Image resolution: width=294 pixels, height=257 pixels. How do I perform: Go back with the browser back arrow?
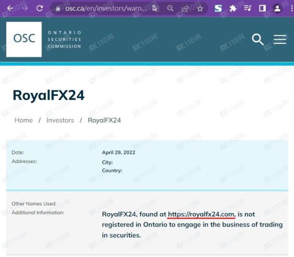10,8
